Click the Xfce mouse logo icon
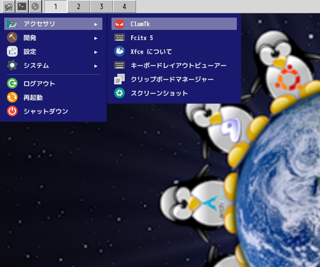 119,51
